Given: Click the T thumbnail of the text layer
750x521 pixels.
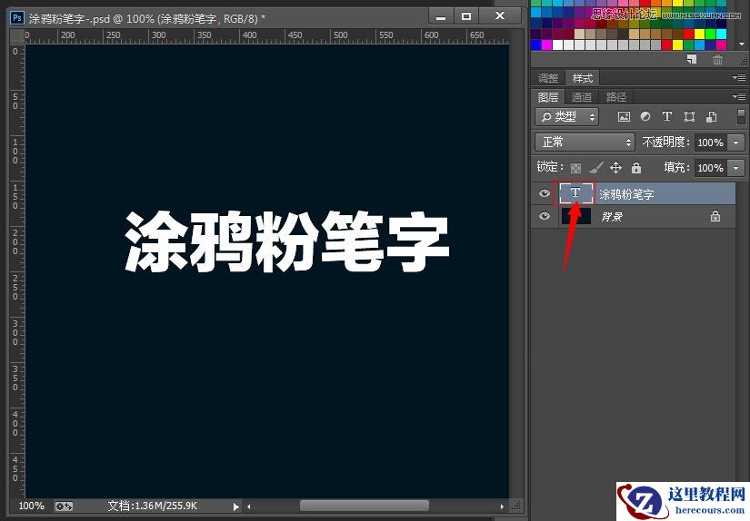Looking at the screenshot, I should coord(575,193).
